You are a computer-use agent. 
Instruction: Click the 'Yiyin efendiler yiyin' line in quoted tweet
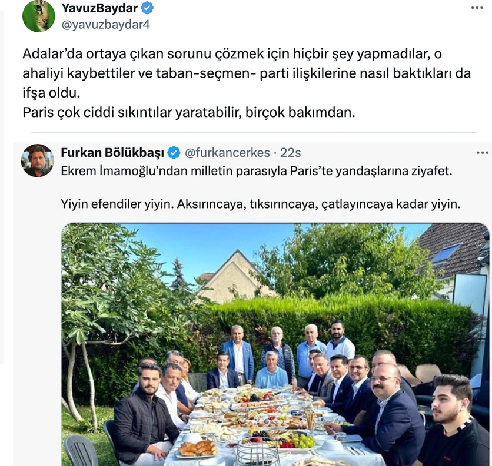click(261, 204)
